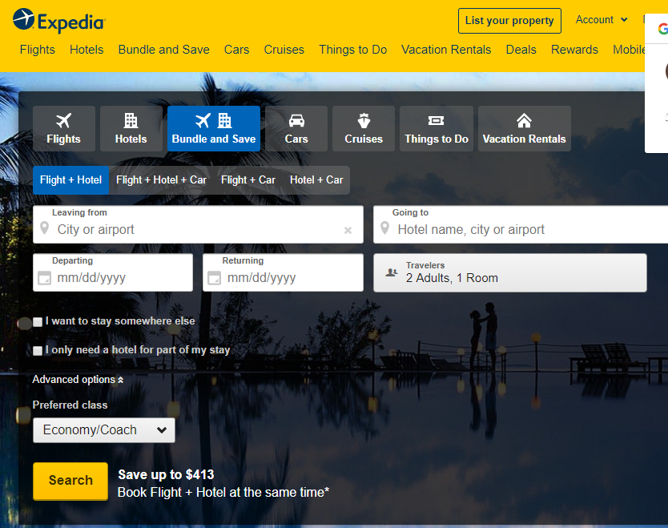Check 'I want to stay somewhere else'

pos(38,322)
